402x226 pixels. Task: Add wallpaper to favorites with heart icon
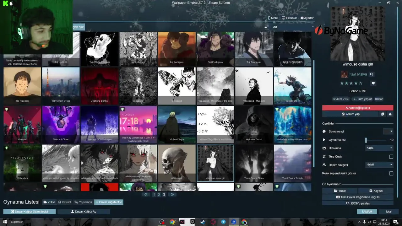tap(373, 83)
